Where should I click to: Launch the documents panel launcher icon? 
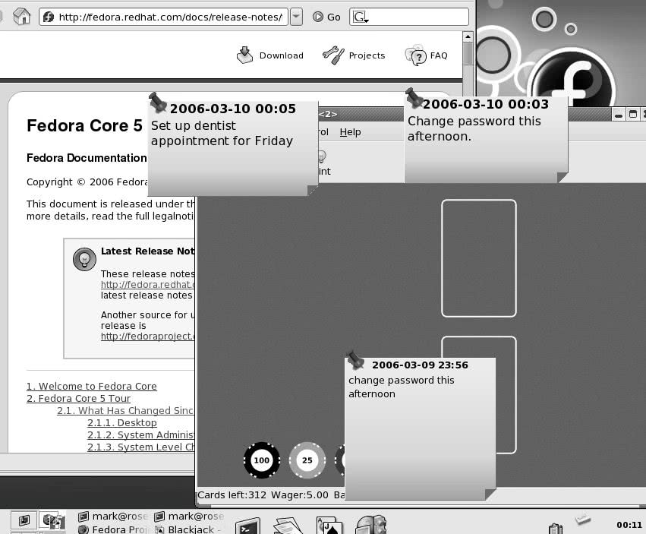coord(288,526)
